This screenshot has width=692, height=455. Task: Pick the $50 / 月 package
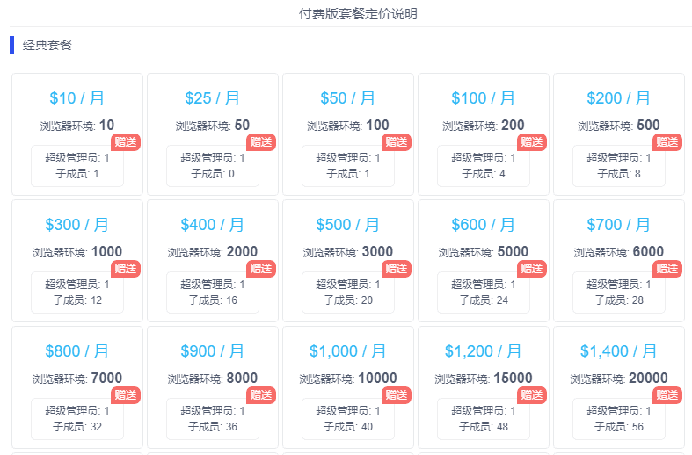click(348, 134)
